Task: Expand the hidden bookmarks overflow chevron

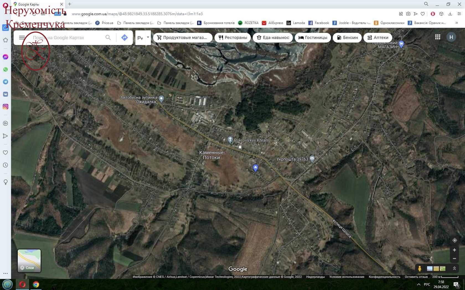Action: click(x=457, y=23)
